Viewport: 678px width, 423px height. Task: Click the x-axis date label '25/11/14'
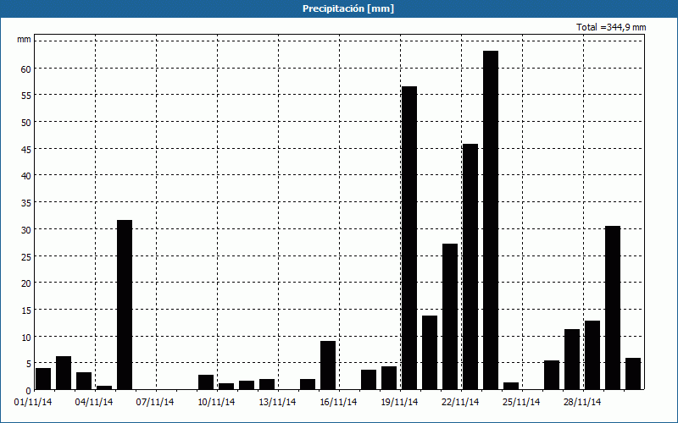[x=521, y=403]
